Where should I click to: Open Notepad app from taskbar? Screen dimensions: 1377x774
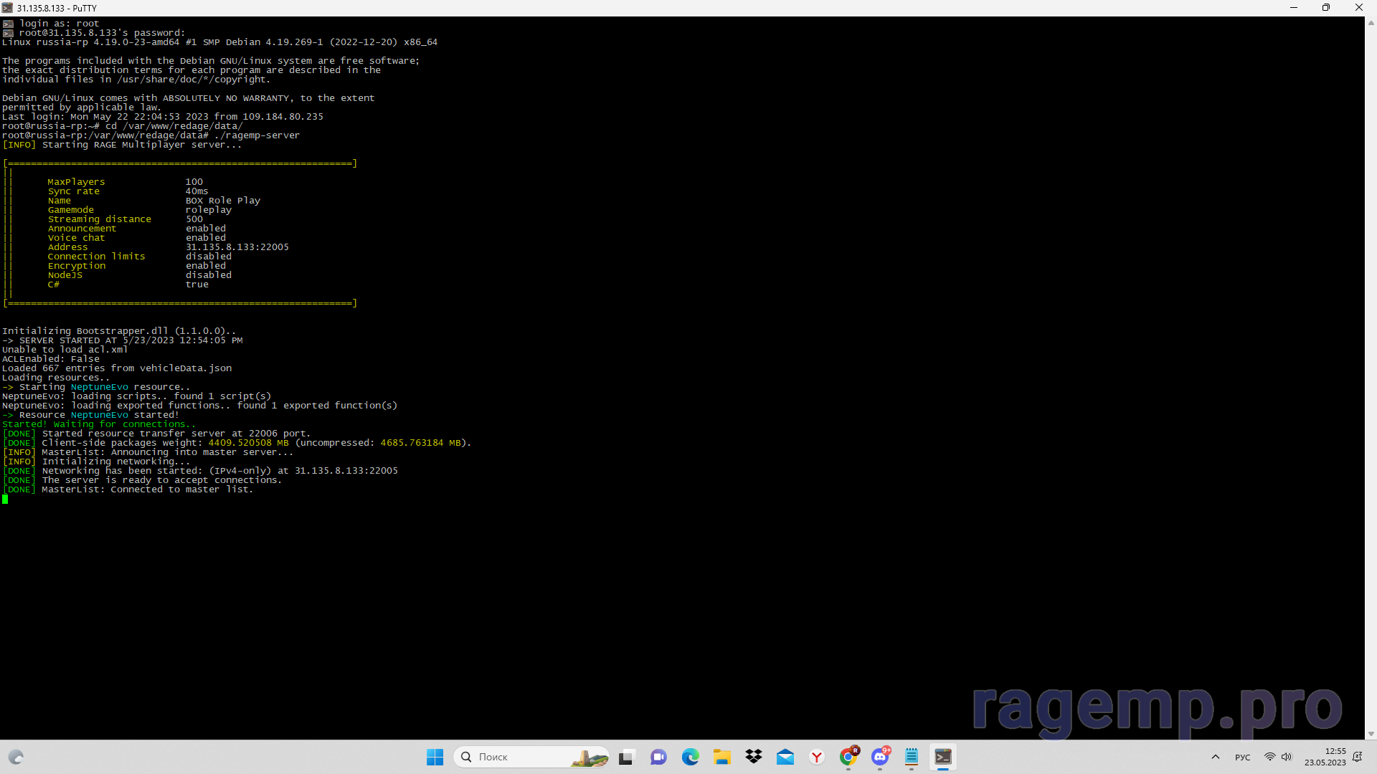tap(912, 757)
